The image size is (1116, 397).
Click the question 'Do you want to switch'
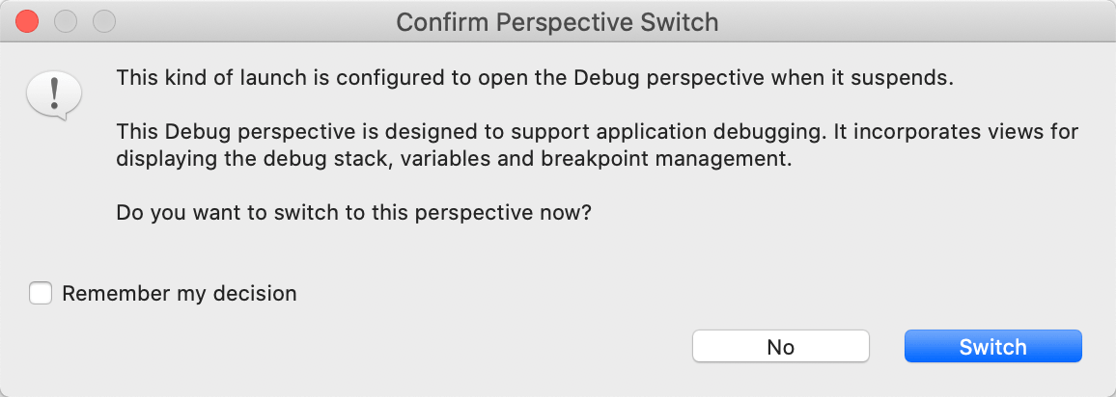353,212
